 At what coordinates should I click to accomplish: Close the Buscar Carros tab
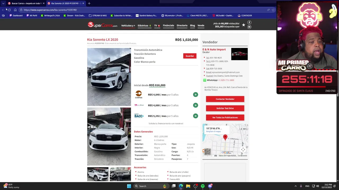[x=44, y=3]
